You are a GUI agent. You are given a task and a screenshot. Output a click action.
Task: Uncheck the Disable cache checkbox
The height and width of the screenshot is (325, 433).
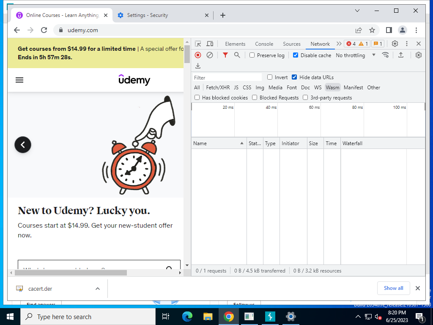[x=296, y=55]
